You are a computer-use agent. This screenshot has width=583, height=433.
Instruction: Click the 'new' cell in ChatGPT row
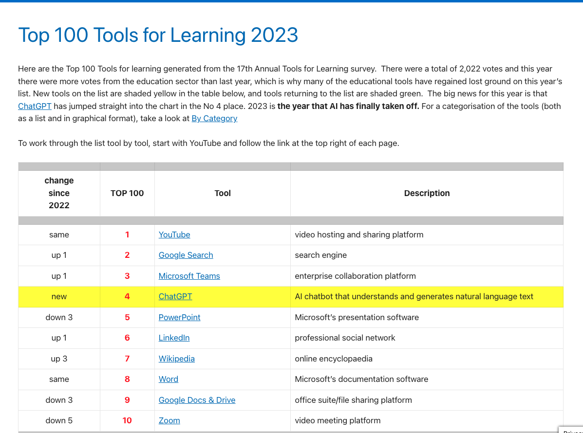[59, 296]
